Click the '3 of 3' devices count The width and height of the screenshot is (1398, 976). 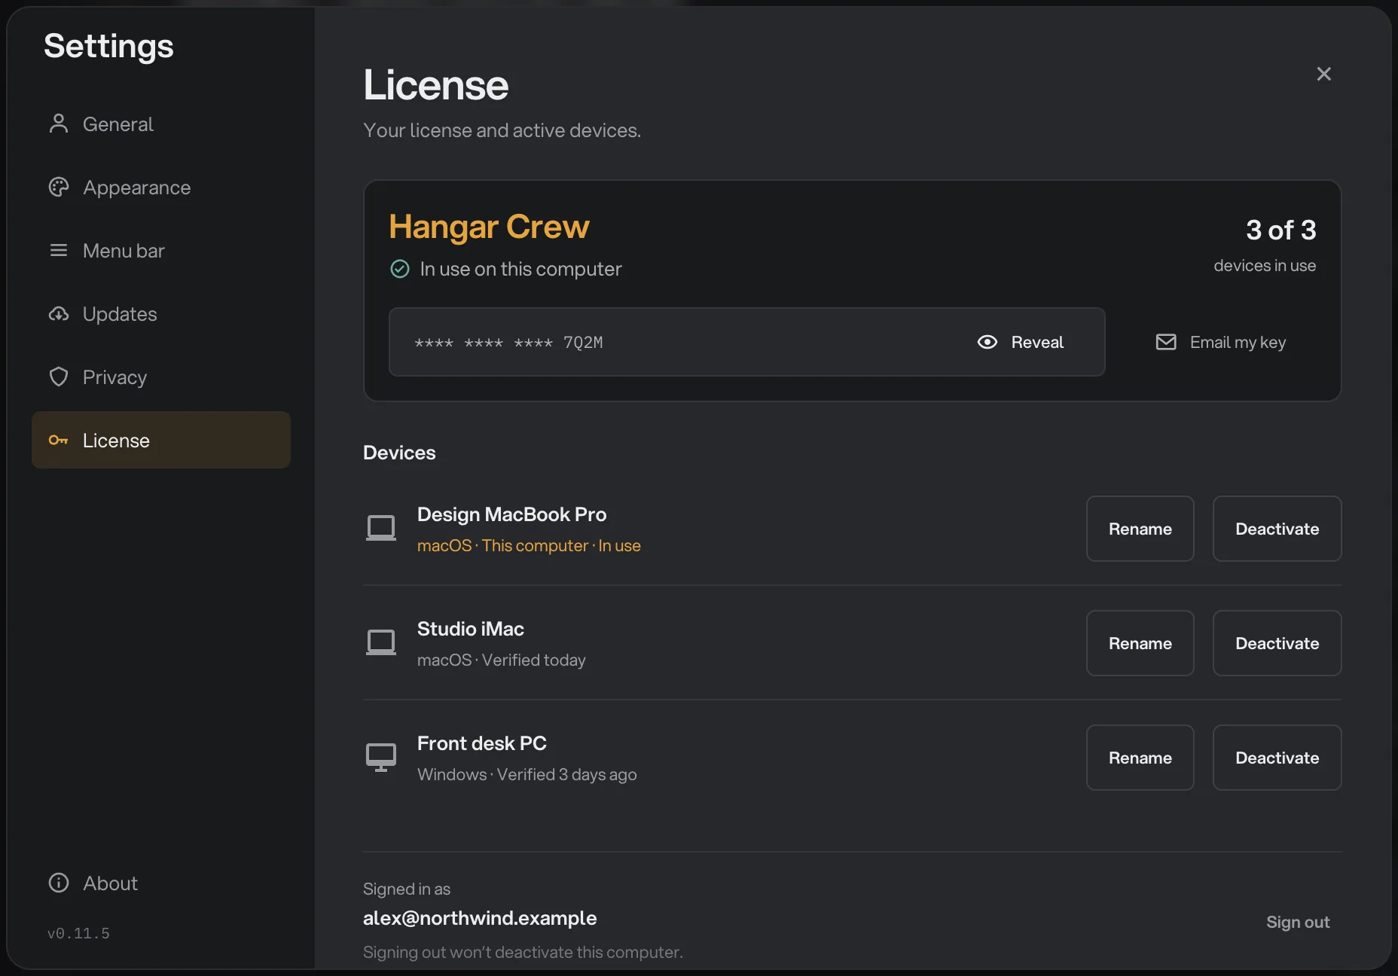pyautogui.click(x=1280, y=230)
